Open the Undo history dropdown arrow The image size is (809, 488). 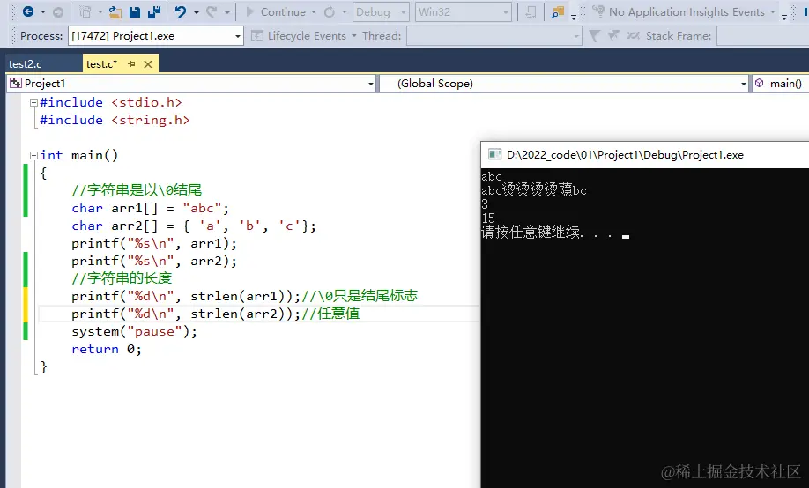coord(196,12)
